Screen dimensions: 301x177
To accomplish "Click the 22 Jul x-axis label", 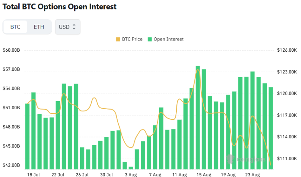I will [x=58, y=175].
